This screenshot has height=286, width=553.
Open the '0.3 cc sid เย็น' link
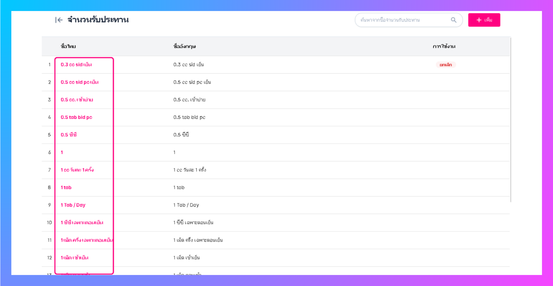(76, 64)
